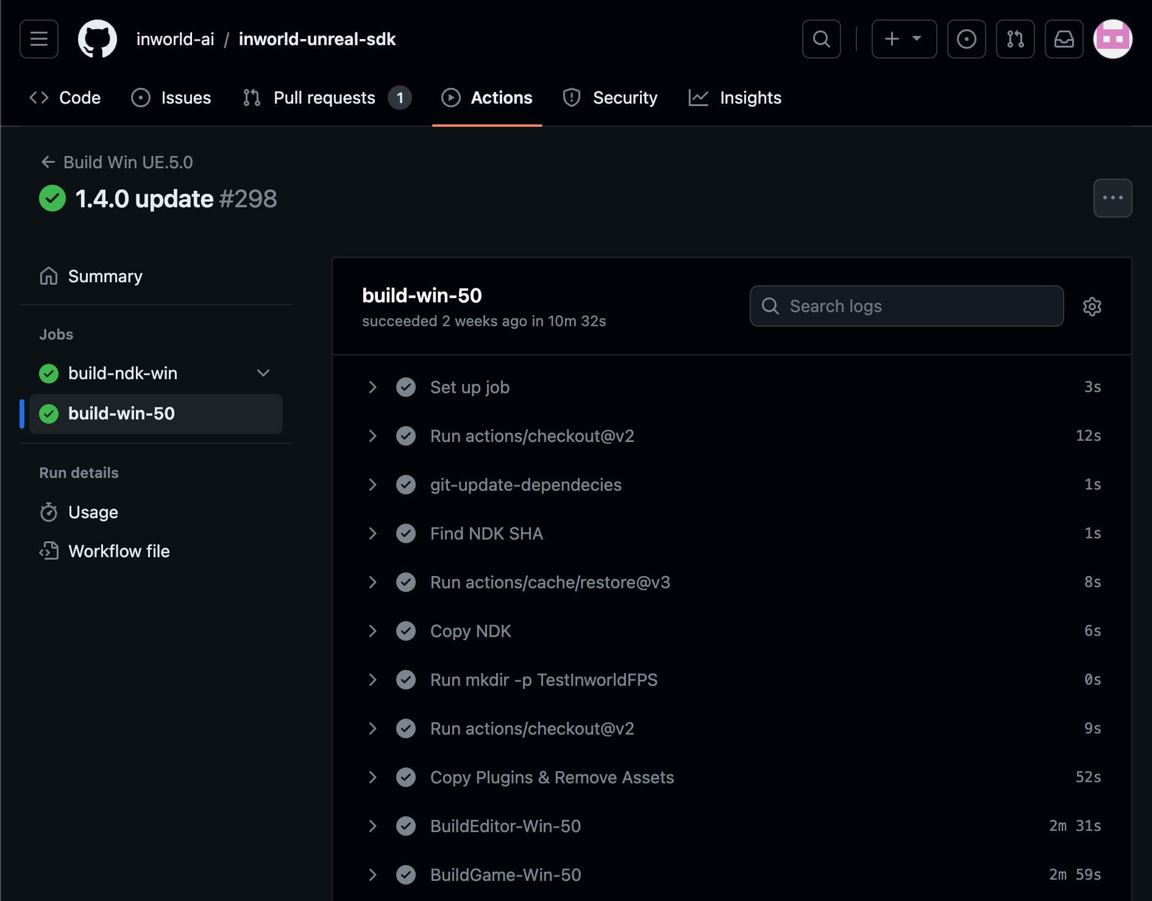Open the create new plus dropdown
Screen dimensions: 1152x901
[x=903, y=39]
